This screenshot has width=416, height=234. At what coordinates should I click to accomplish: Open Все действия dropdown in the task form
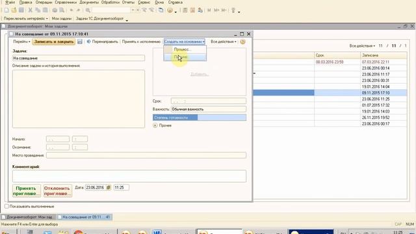(224, 42)
